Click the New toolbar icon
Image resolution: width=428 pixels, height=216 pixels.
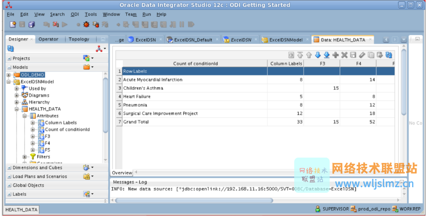pyautogui.click(x=13, y=24)
